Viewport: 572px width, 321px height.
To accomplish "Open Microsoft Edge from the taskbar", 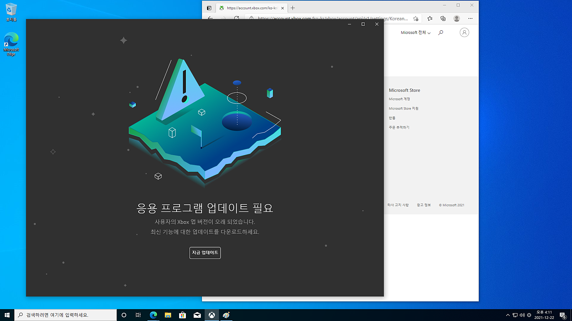I will coord(153,315).
